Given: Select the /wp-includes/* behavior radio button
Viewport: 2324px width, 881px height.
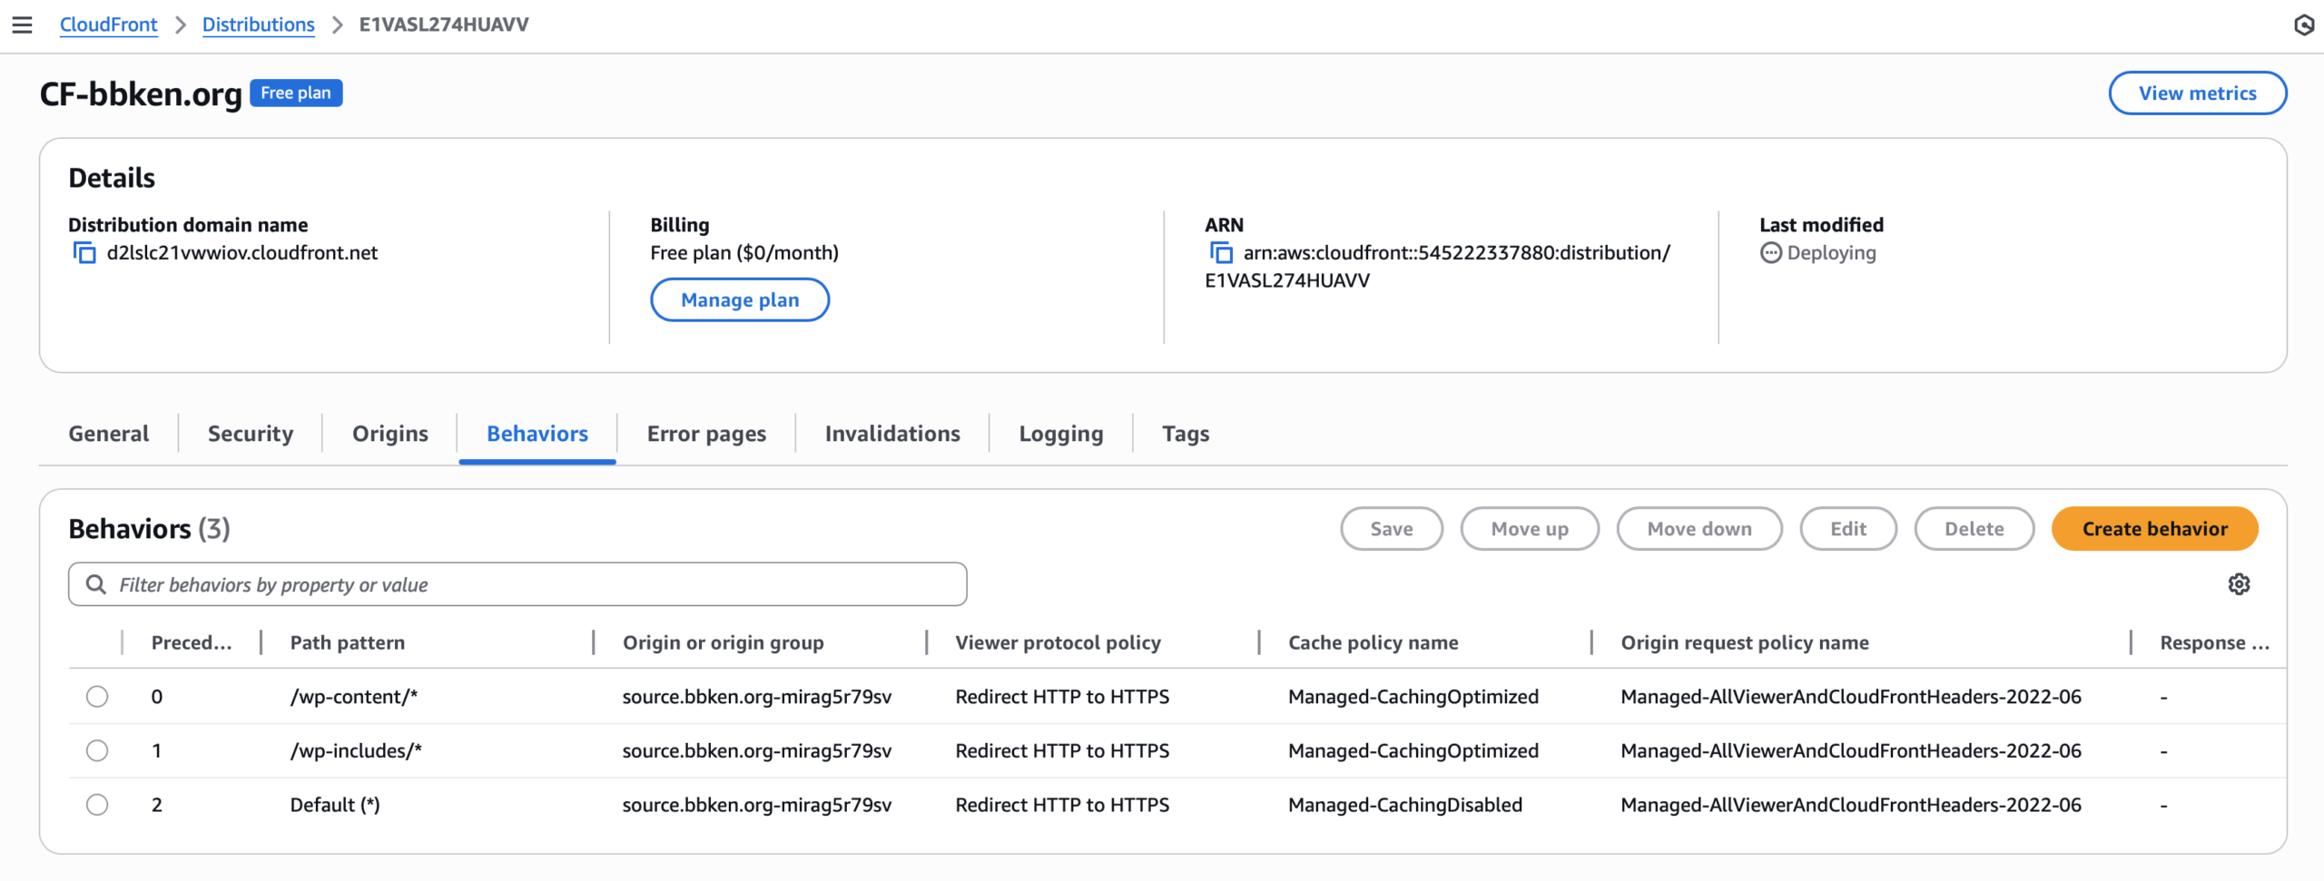Looking at the screenshot, I should pyautogui.click(x=97, y=751).
